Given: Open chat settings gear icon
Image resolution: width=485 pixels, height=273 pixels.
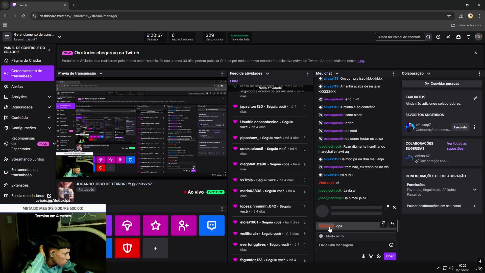Looking at the screenshot, I should coord(379,256).
